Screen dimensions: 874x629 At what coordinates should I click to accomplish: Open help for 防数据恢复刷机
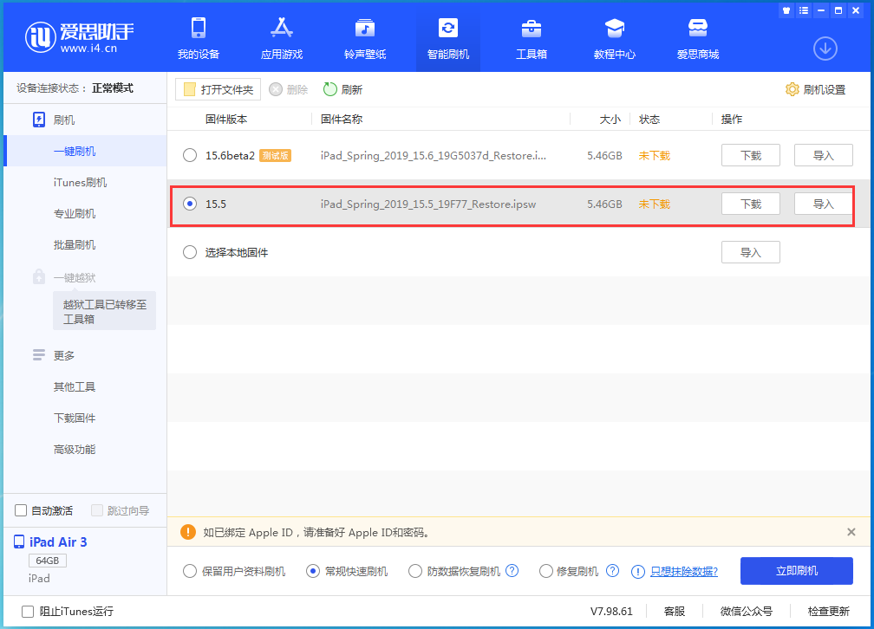click(x=512, y=571)
